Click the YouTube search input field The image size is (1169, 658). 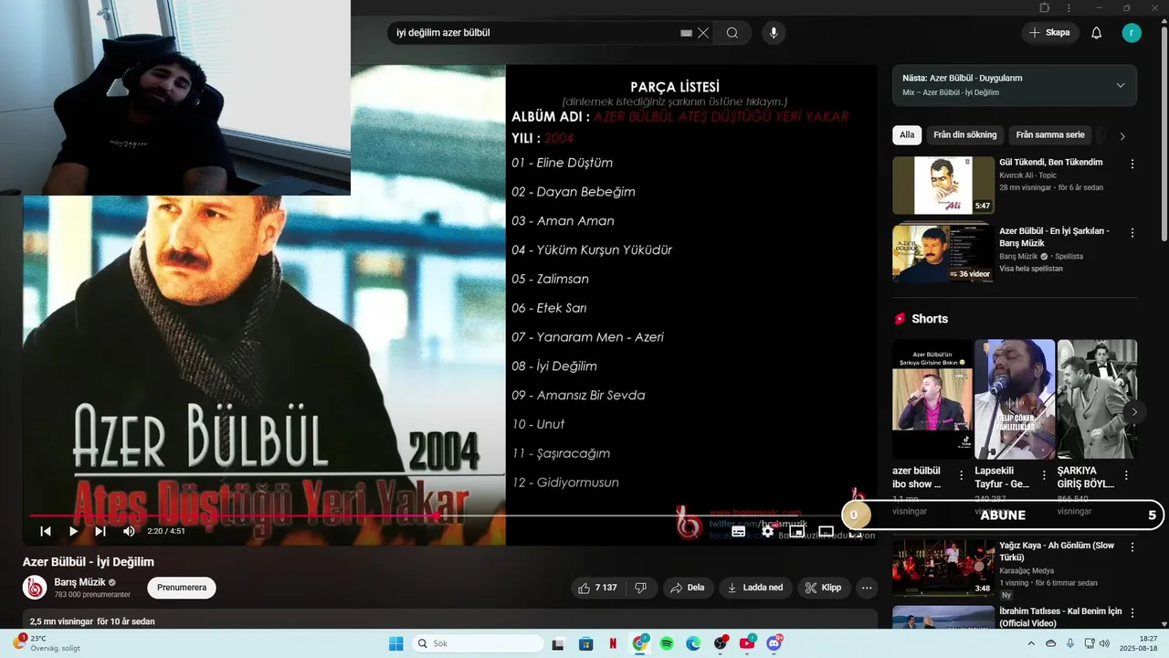(534, 33)
